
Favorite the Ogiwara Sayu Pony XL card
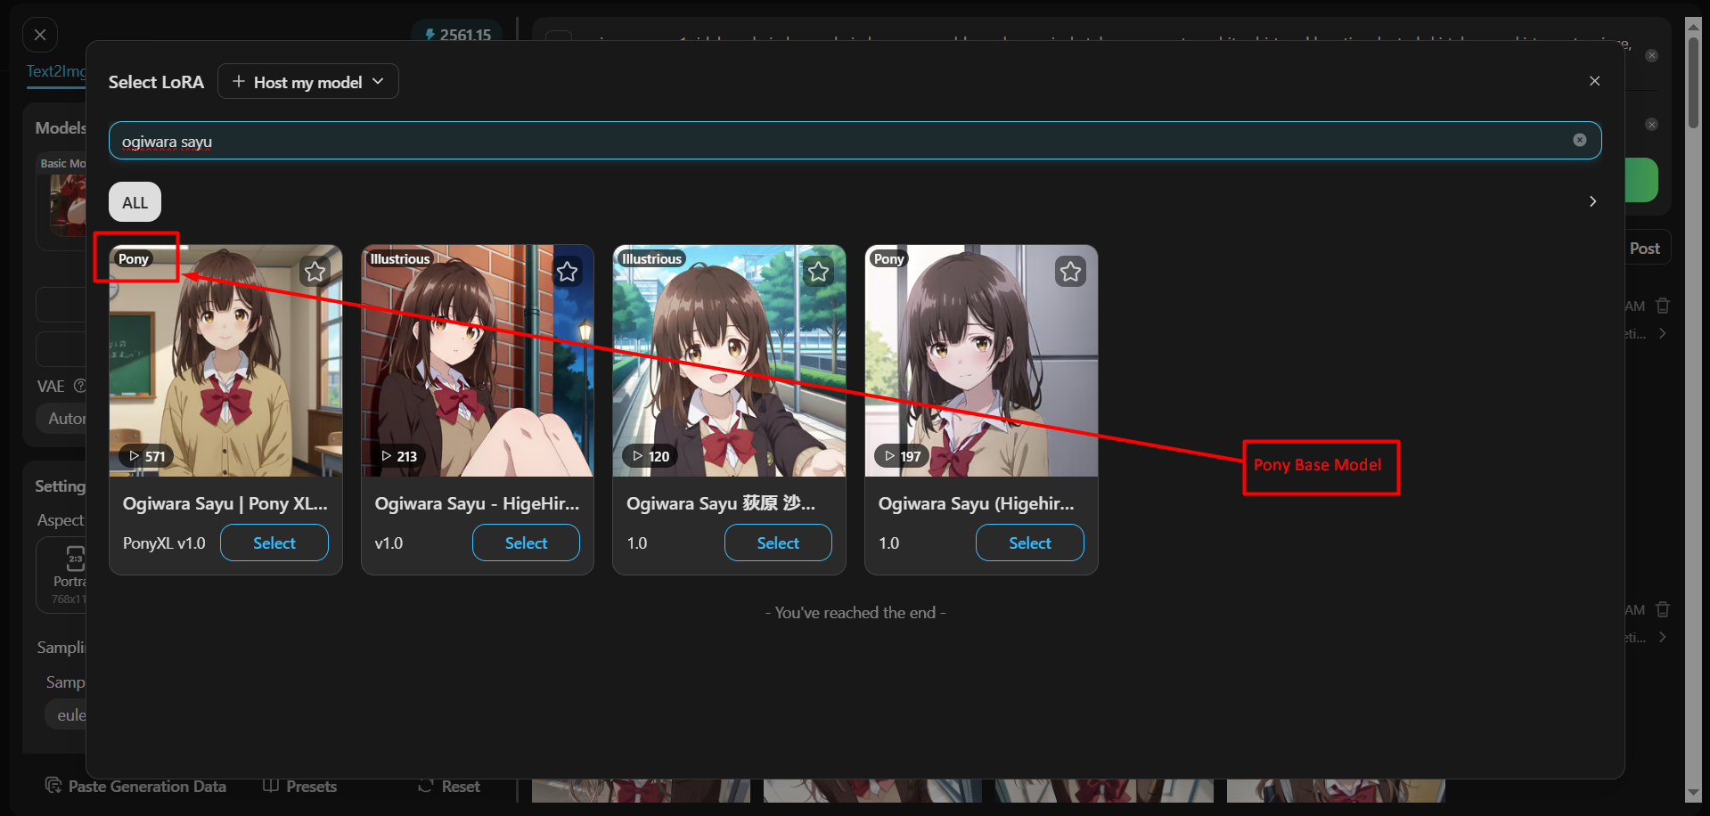(315, 271)
